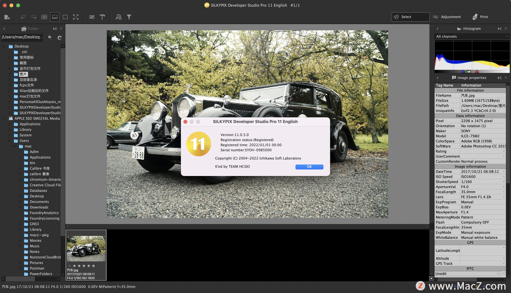This screenshot has width=511, height=293.
Task: Click the red channel histogram marker
Action: (477, 72)
